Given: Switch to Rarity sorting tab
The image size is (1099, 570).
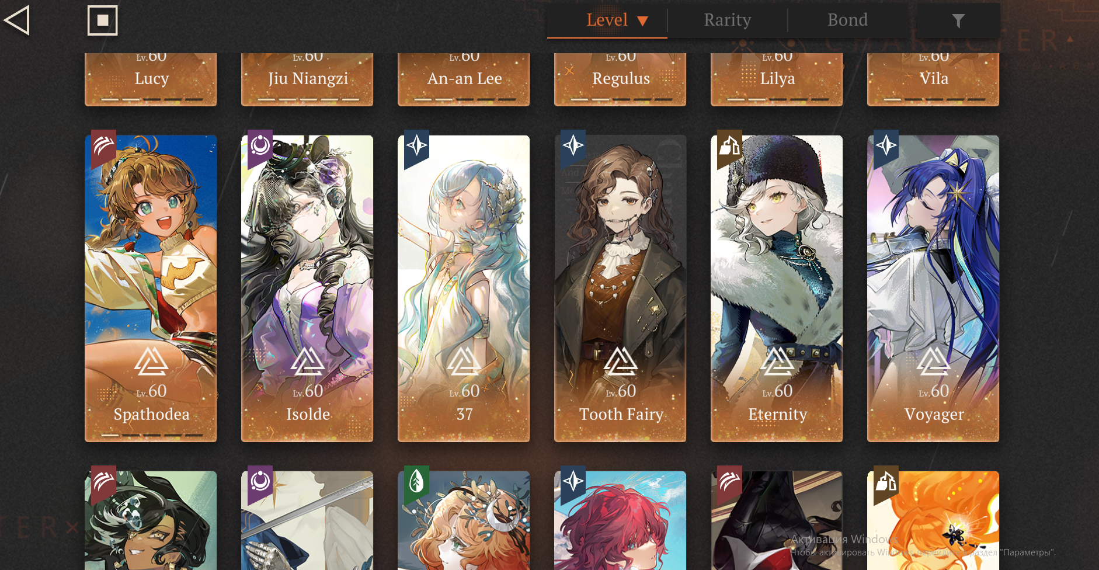Looking at the screenshot, I should coord(728,20).
